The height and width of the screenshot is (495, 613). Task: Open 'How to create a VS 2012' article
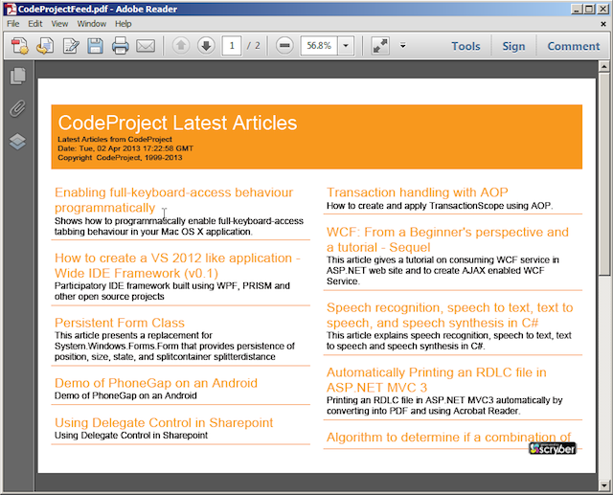[x=177, y=265]
